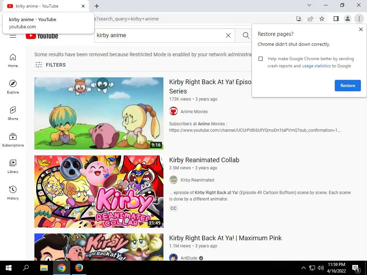Close the kirby anime YouTube tab

pyautogui.click(x=83, y=6)
